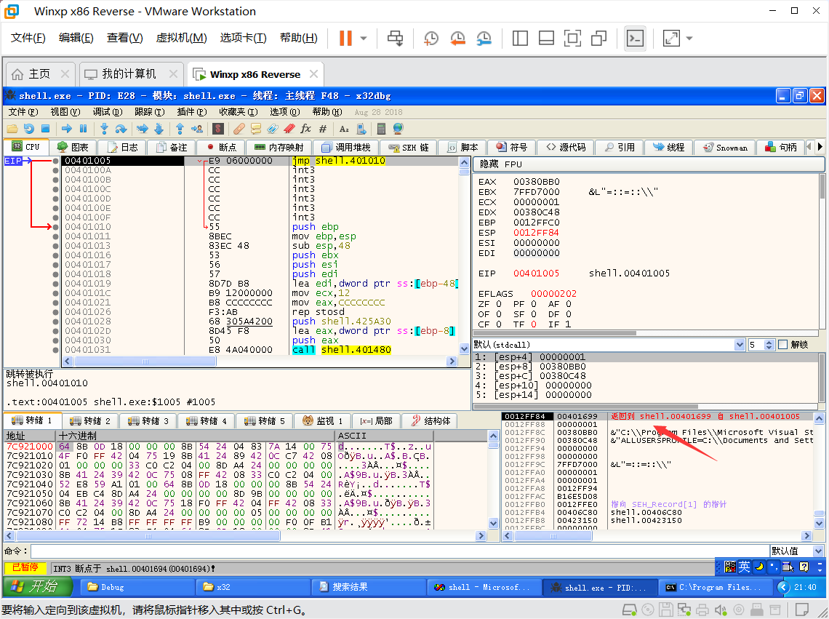Open x32dbg 调试(D) menu
Viewport: 829px width, 619px height.
tap(108, 111)
